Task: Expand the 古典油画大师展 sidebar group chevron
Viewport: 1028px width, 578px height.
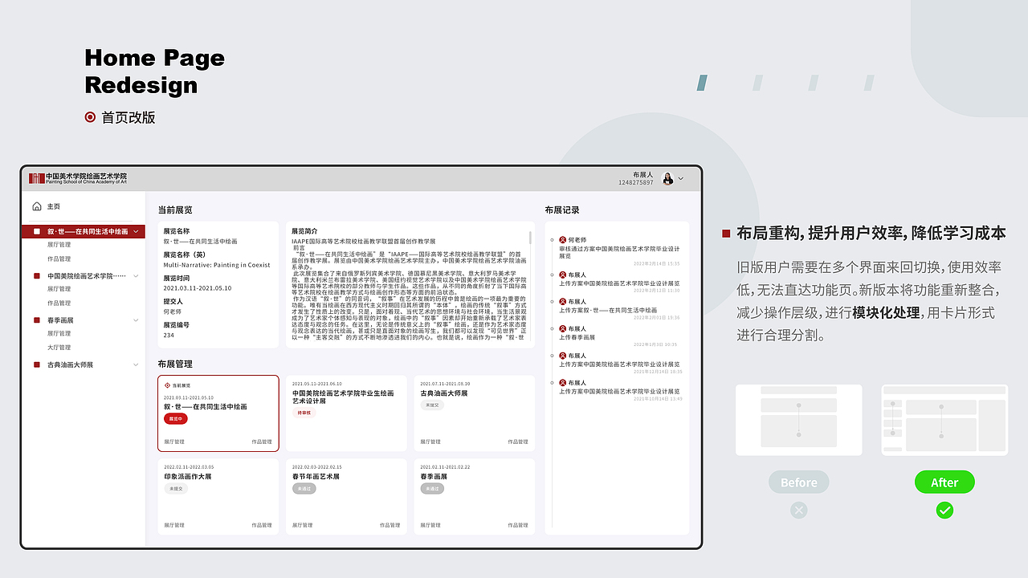Action: (136, 364)
